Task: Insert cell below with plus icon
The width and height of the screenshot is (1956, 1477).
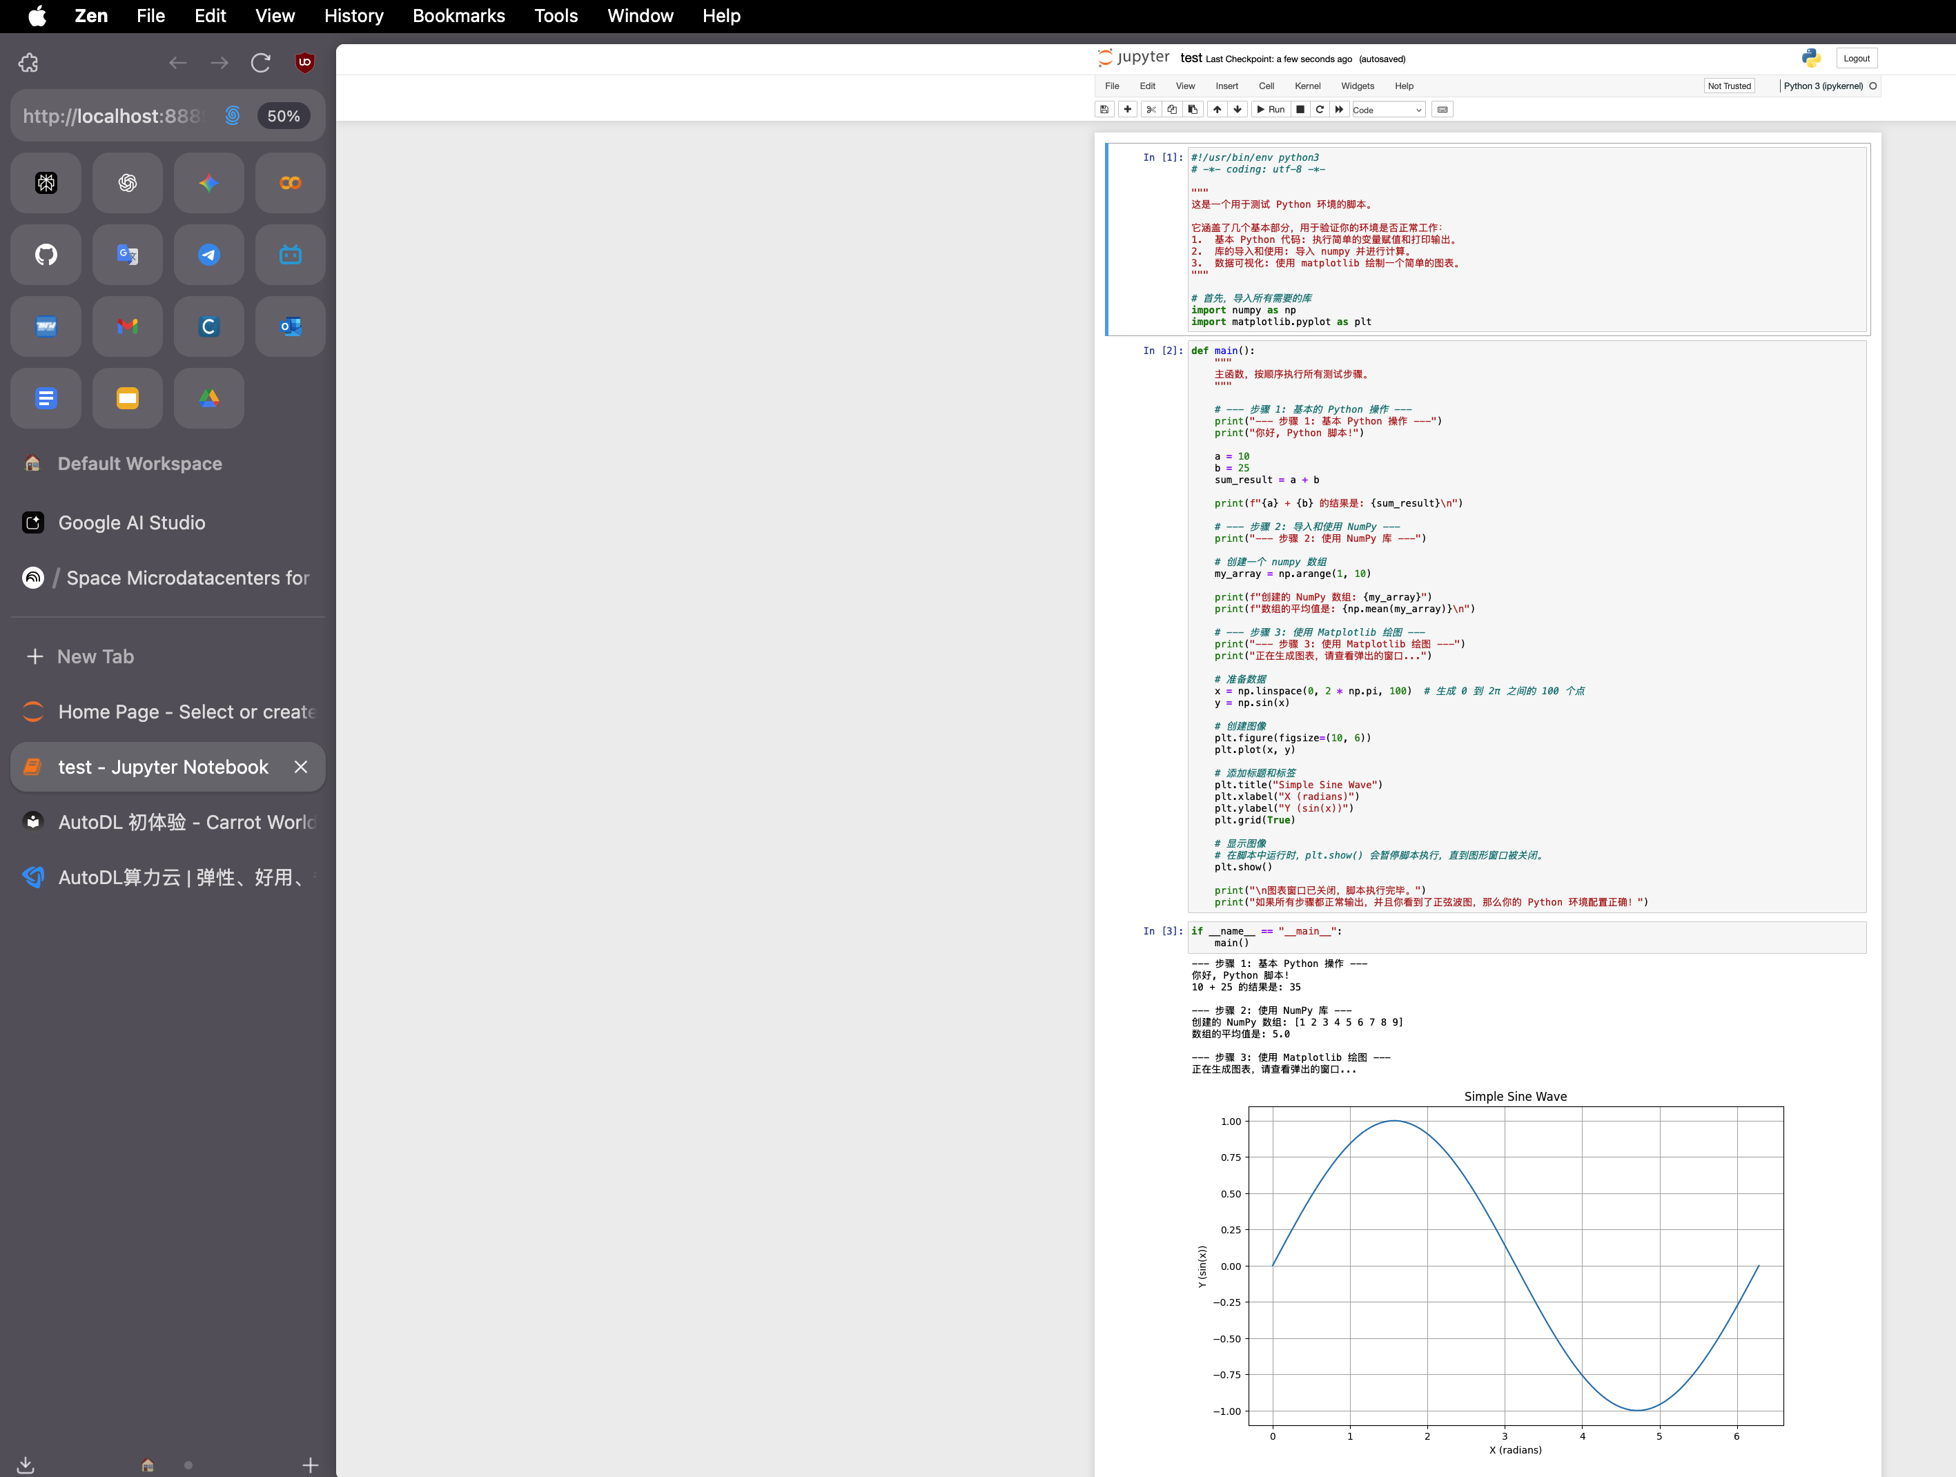Action: [1128, 110]
